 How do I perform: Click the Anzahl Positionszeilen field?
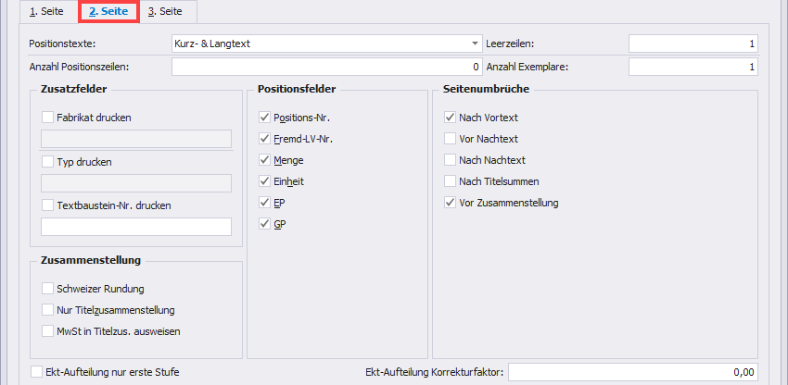point(325,67)
